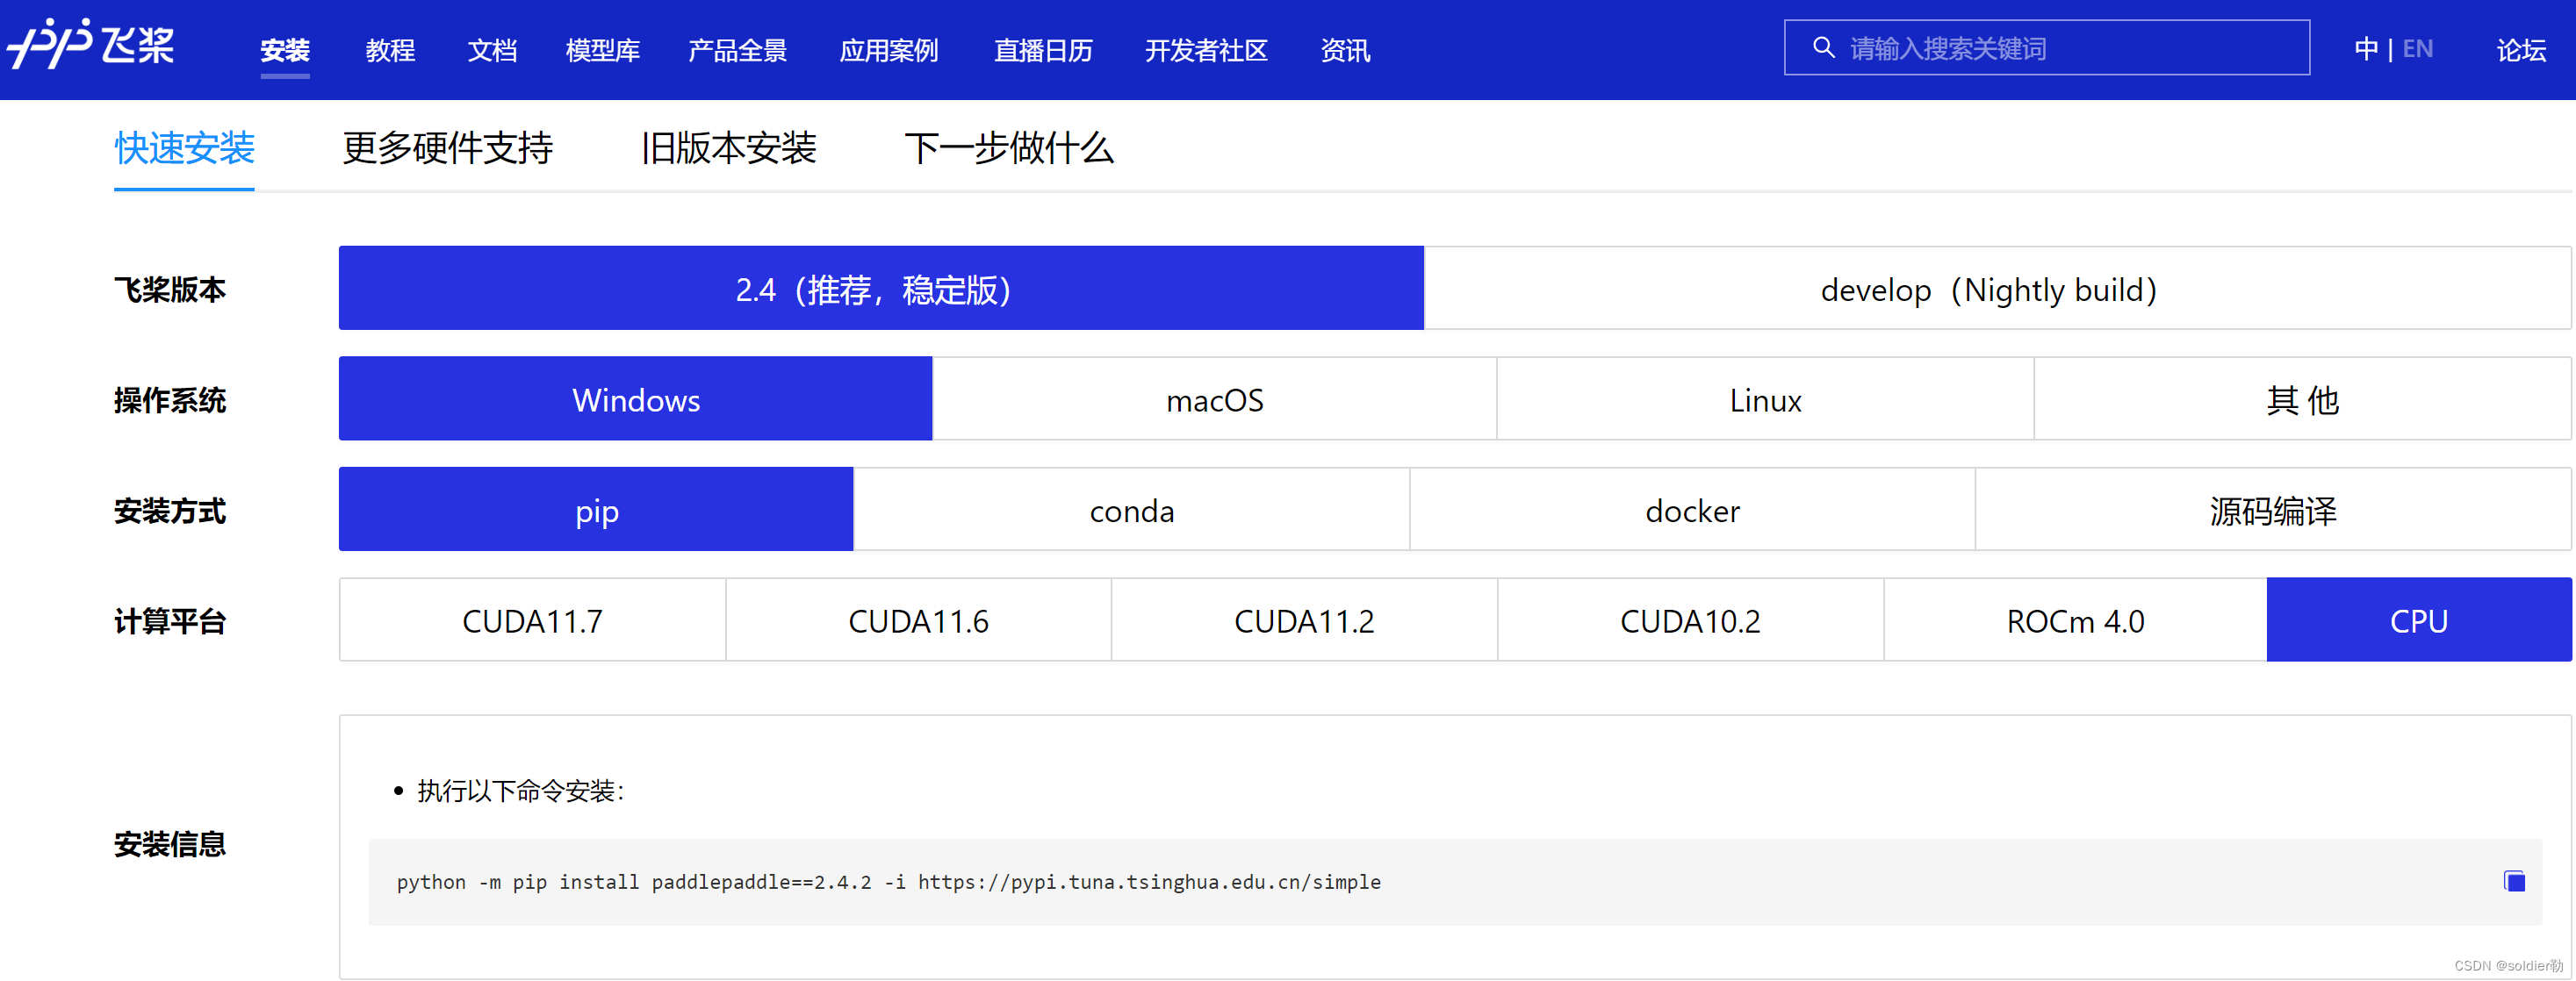Open the 模型库 menu item
2576x981 pixels.
602,50
